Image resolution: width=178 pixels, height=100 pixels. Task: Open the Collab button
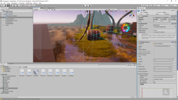(x=145, y=6)
